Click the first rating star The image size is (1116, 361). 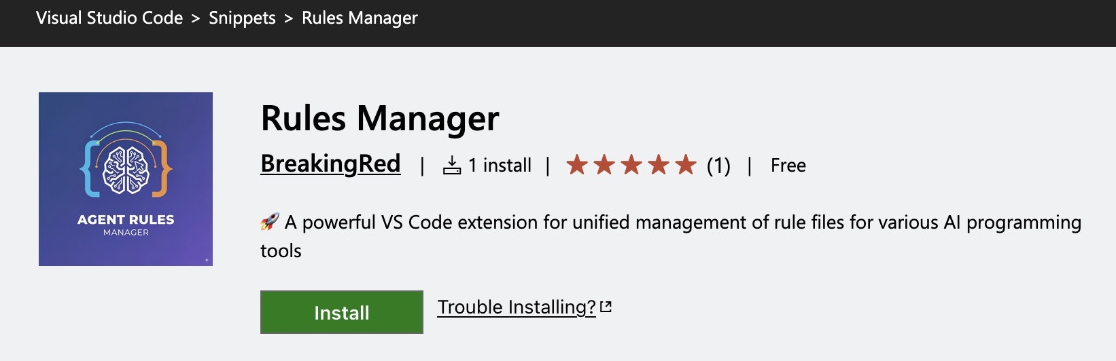pyautogui.click(x=577, y=165)
